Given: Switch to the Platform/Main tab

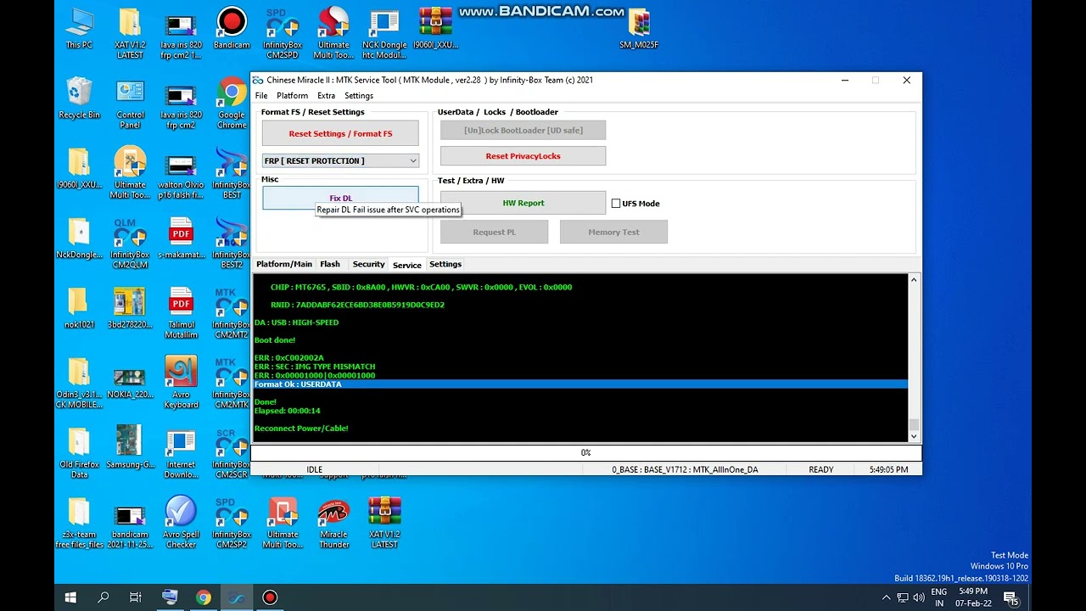Looking at the screenshot, I should coord(284,264).
